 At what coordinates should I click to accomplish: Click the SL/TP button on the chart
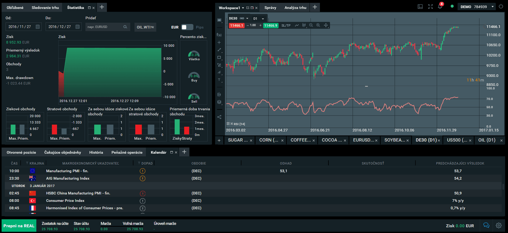coord(286,25)
